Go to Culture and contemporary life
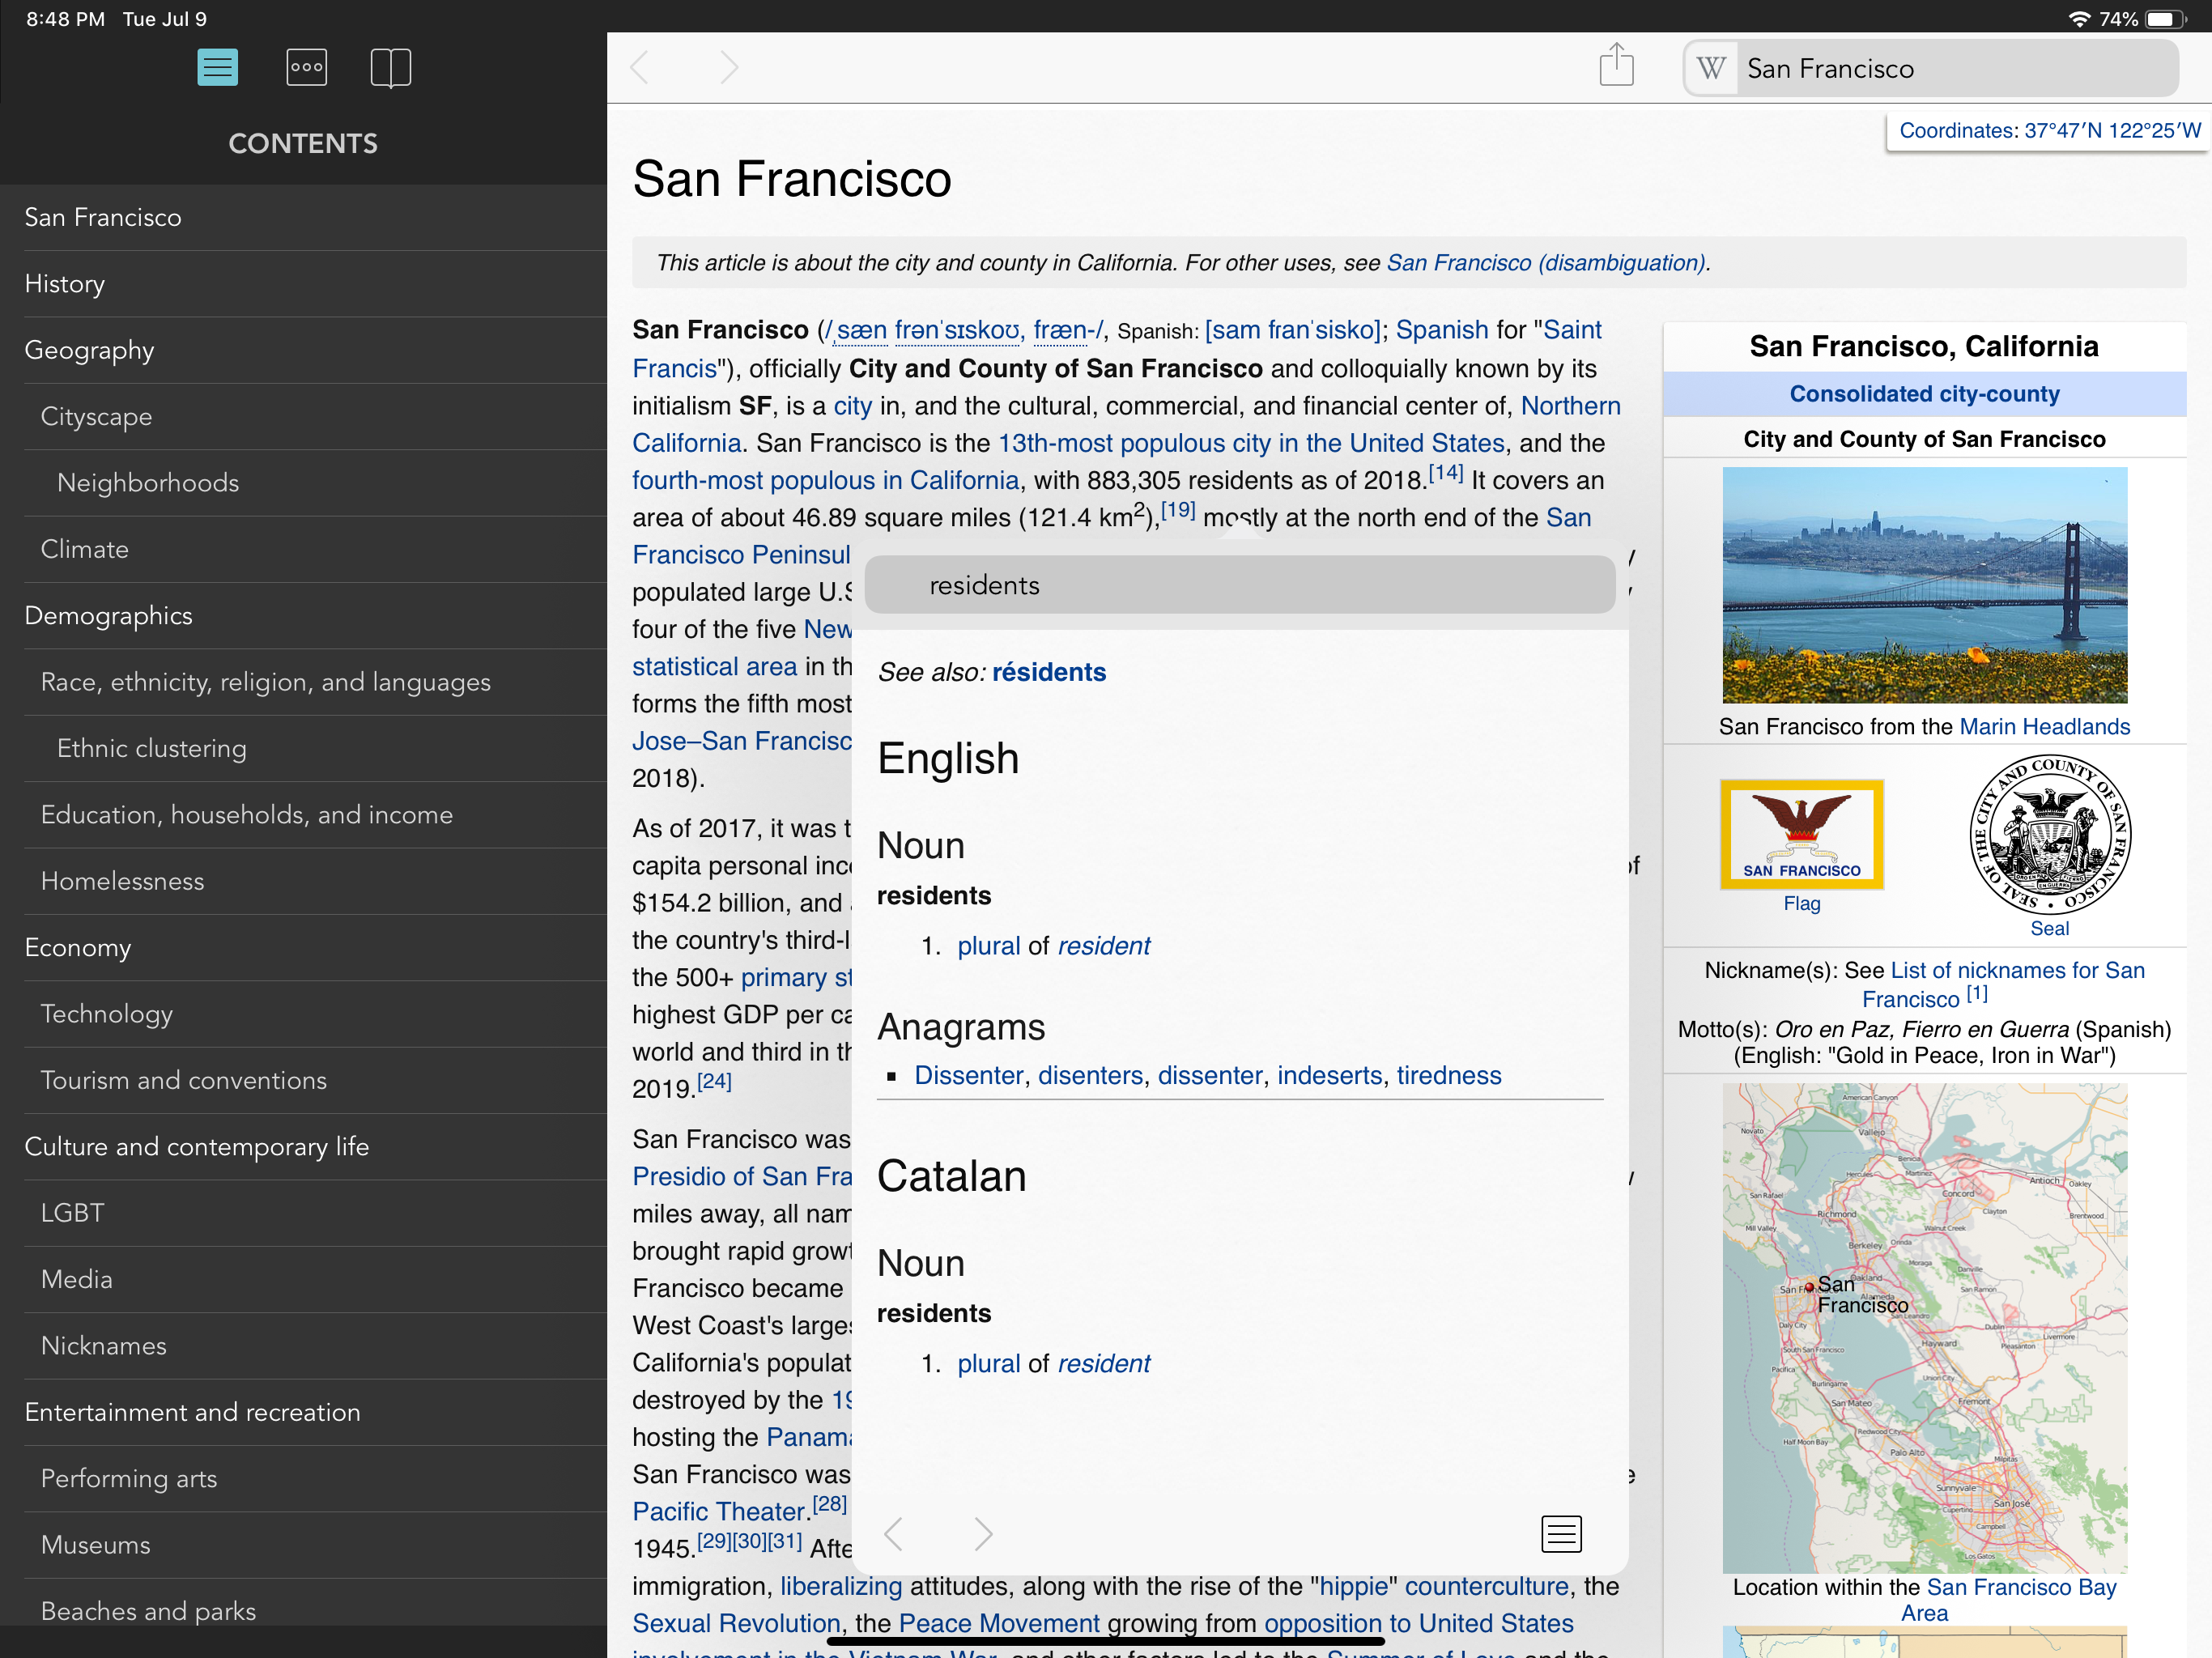The width and height of the screenshot is (2212, 1658). point(303,1146)
